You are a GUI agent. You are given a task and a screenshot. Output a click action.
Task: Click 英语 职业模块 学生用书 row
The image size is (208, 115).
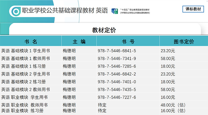pos(104,97)
